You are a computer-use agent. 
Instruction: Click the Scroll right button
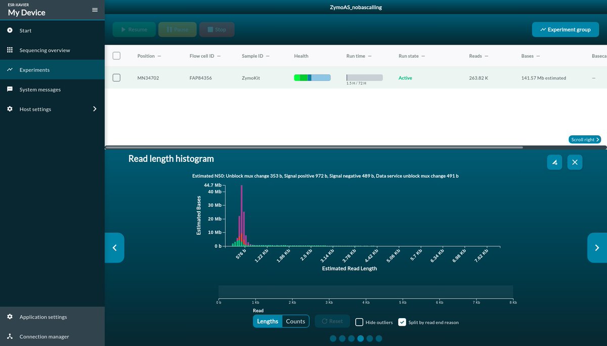point(585,139)
